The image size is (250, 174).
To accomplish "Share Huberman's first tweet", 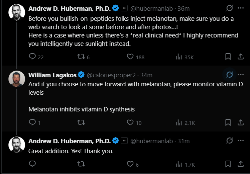I will click(240, 57).
